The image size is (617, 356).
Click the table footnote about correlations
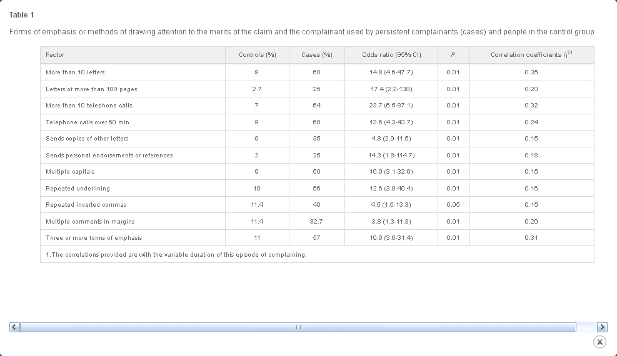(176, 255)
